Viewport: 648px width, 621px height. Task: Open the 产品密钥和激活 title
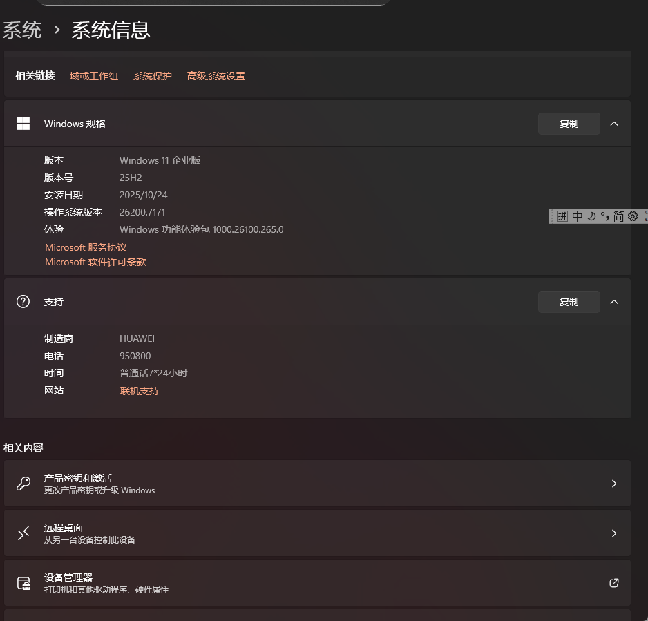[x=78, y=478]
